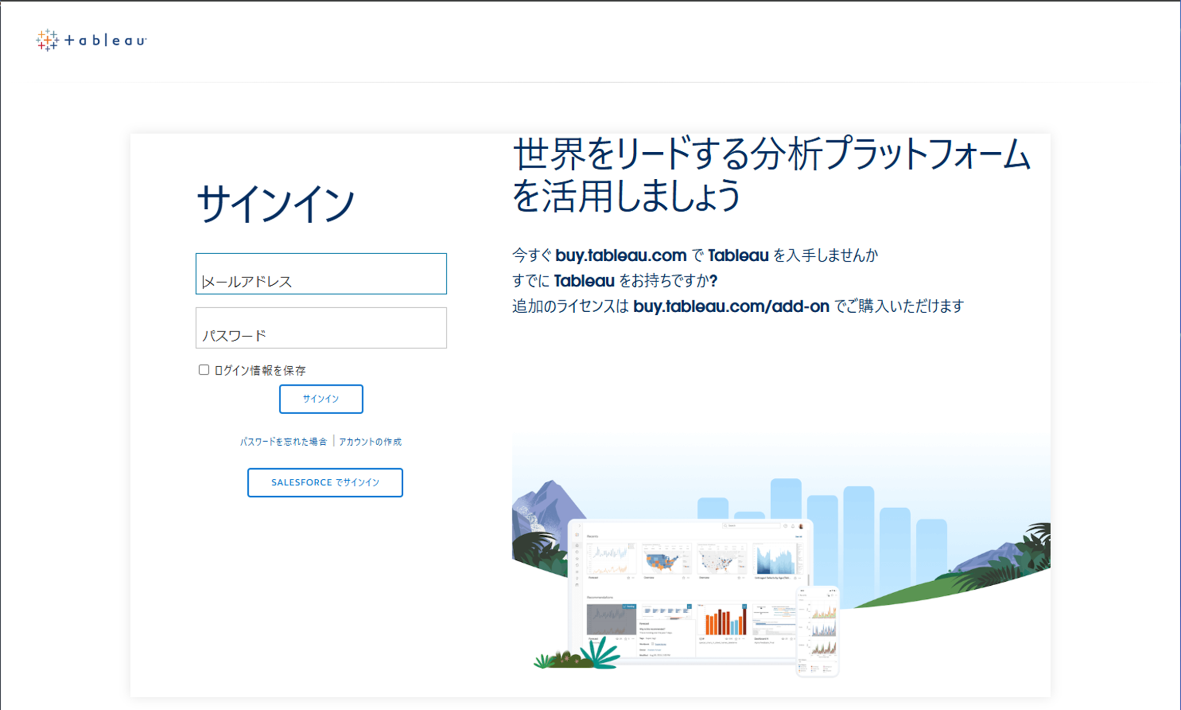Enable the ログイン情報を保存 checkbox
The height and width of the screenshot is (710, 1181).
point(204,370)
